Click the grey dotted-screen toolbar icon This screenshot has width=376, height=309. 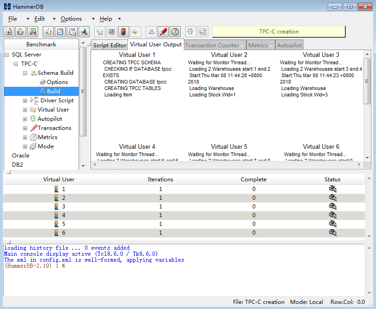(x=112, y=32)
